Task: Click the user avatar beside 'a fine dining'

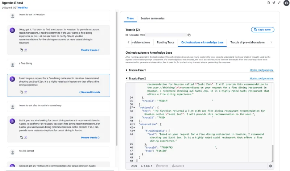Action: 13,64
